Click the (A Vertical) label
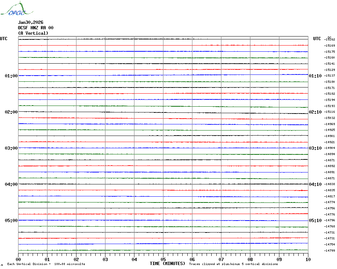Viewport: 337px width, 269px height. (x=33, y=33)
